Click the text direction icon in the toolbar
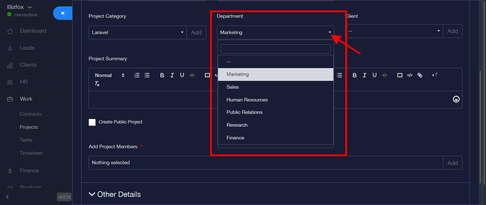Image resolution: width=486 pixels, height=205 pixels. (x=435, y=75)
